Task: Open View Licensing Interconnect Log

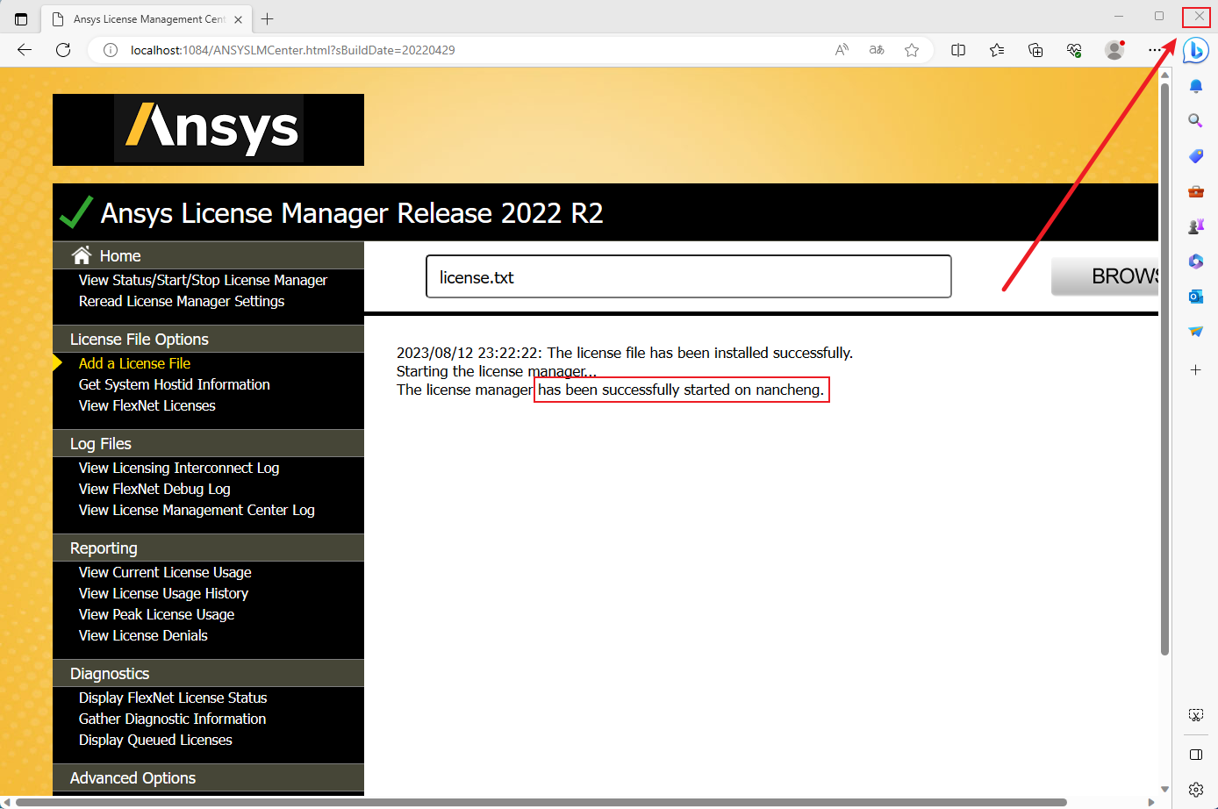Action: pos(179,468)
